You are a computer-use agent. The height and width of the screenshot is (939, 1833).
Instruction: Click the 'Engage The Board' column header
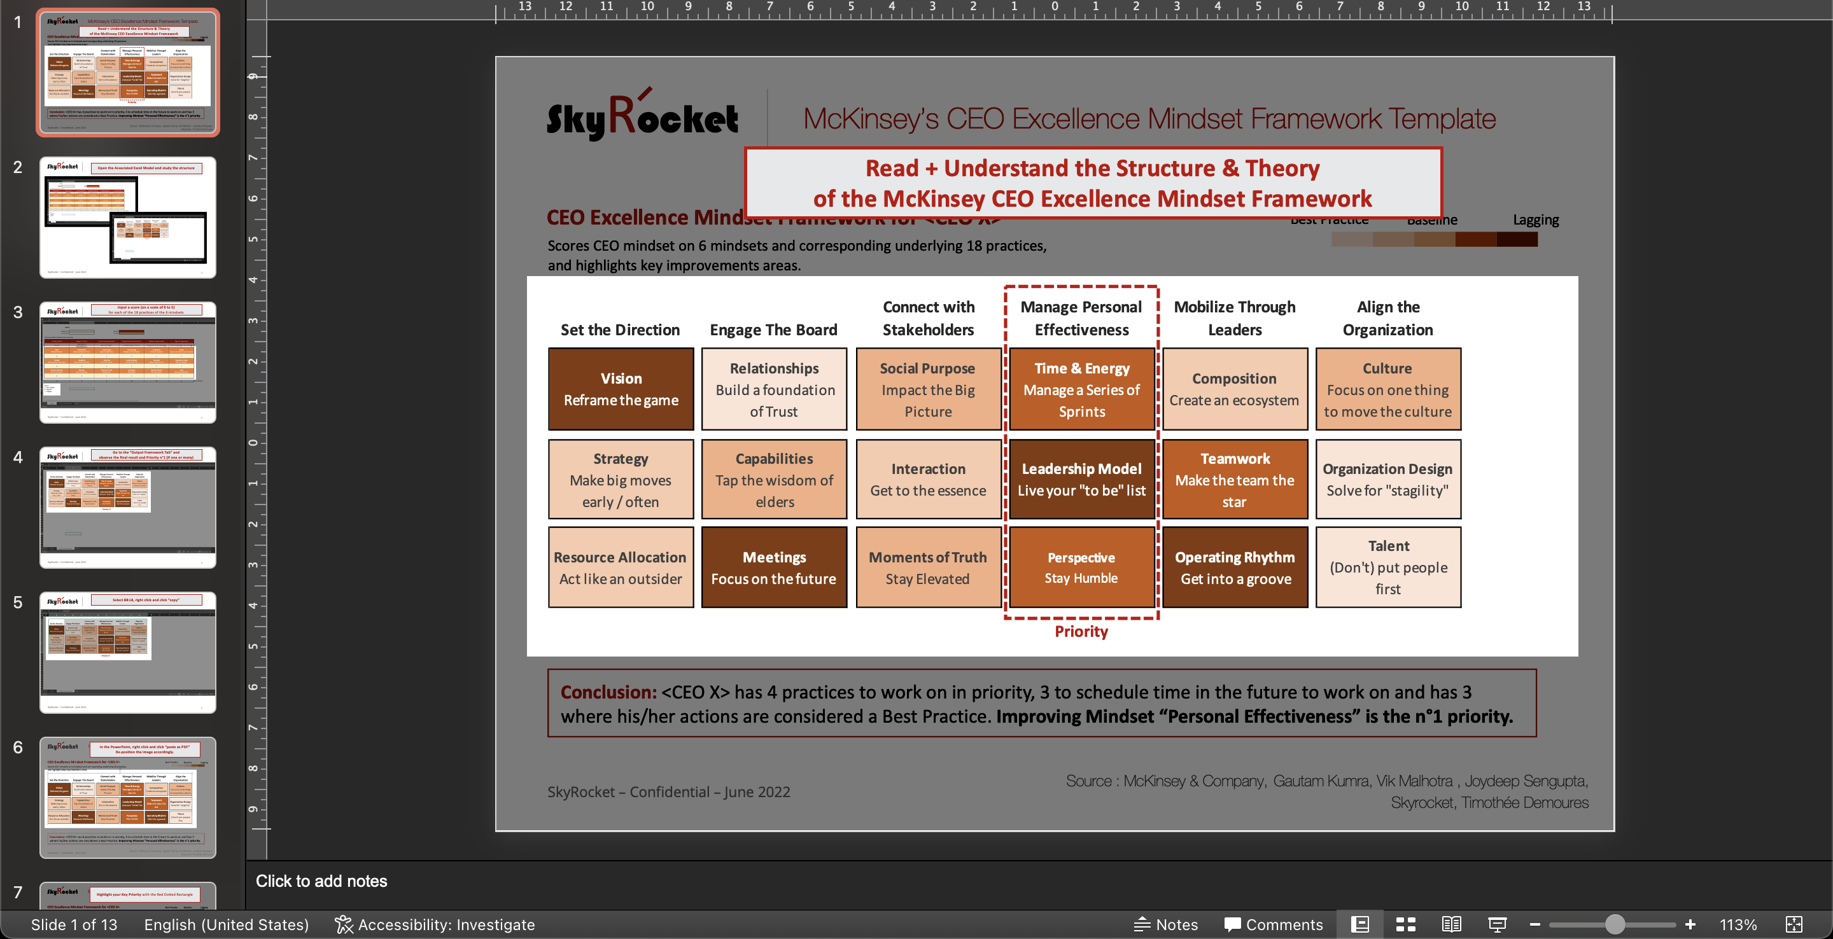click(773, 330)
